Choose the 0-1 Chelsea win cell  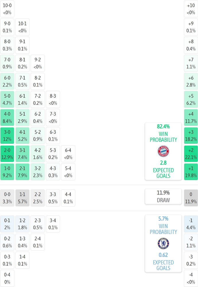[x=7, y=224]
